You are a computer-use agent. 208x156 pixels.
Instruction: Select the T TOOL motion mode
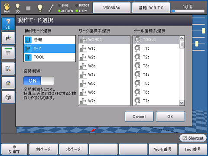click(x=49, y=57)
